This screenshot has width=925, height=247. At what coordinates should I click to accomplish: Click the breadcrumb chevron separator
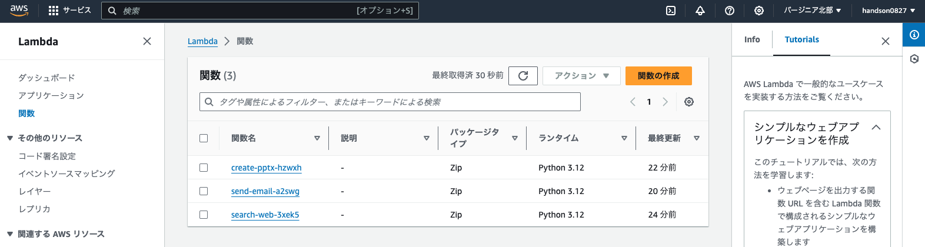(227, 41)
